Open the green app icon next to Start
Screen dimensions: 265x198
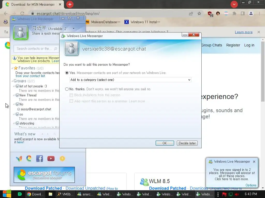tap(20, 194)
